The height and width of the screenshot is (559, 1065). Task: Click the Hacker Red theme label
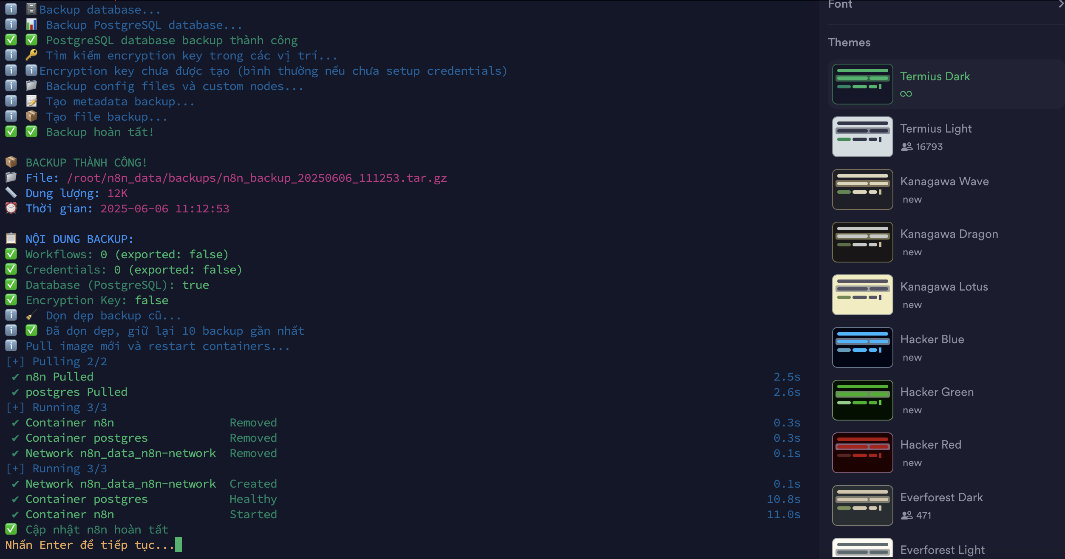(931, 445)
